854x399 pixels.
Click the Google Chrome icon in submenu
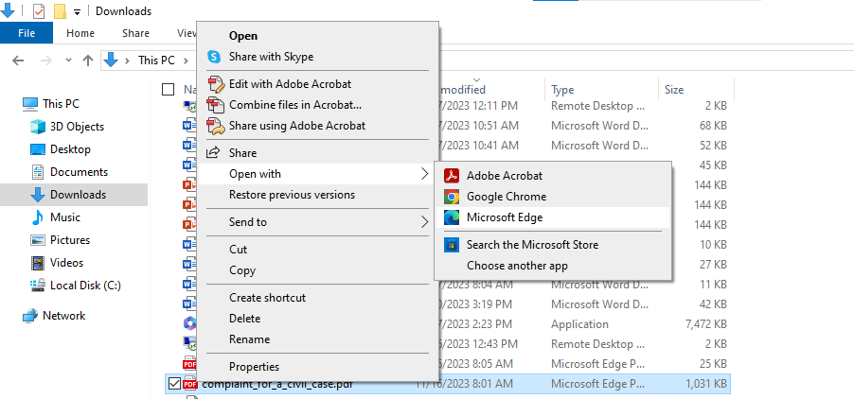[452, 197]
